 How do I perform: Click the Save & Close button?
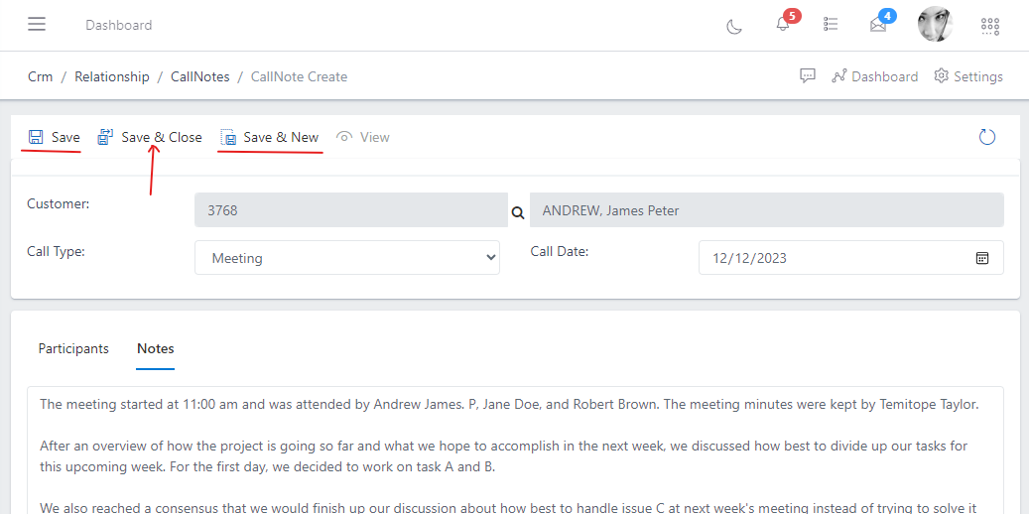tap(150, 137)
